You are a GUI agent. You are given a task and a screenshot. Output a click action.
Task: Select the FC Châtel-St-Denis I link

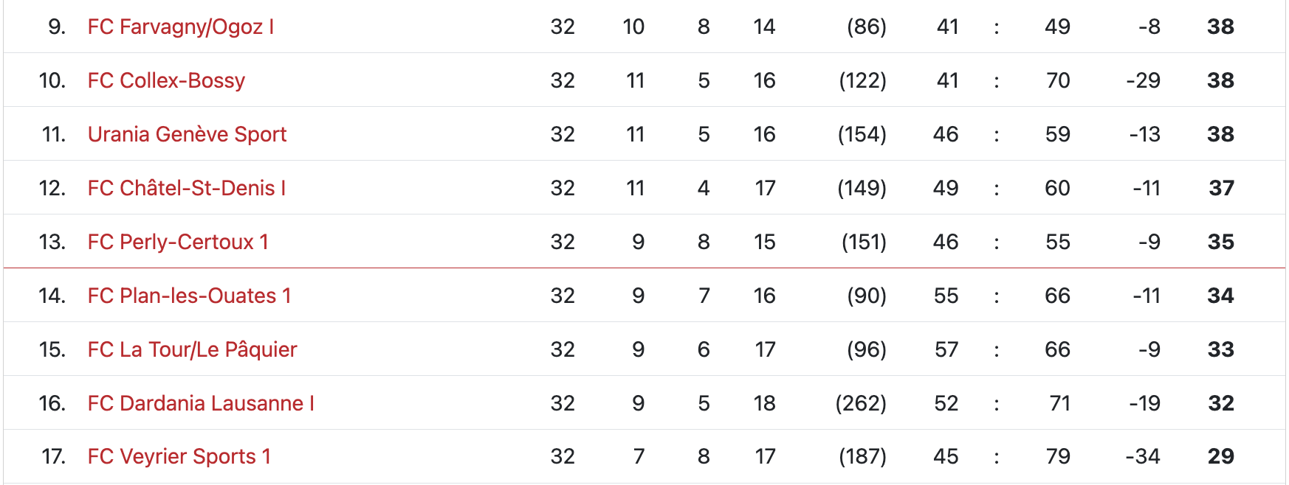(x=186, y=189)
